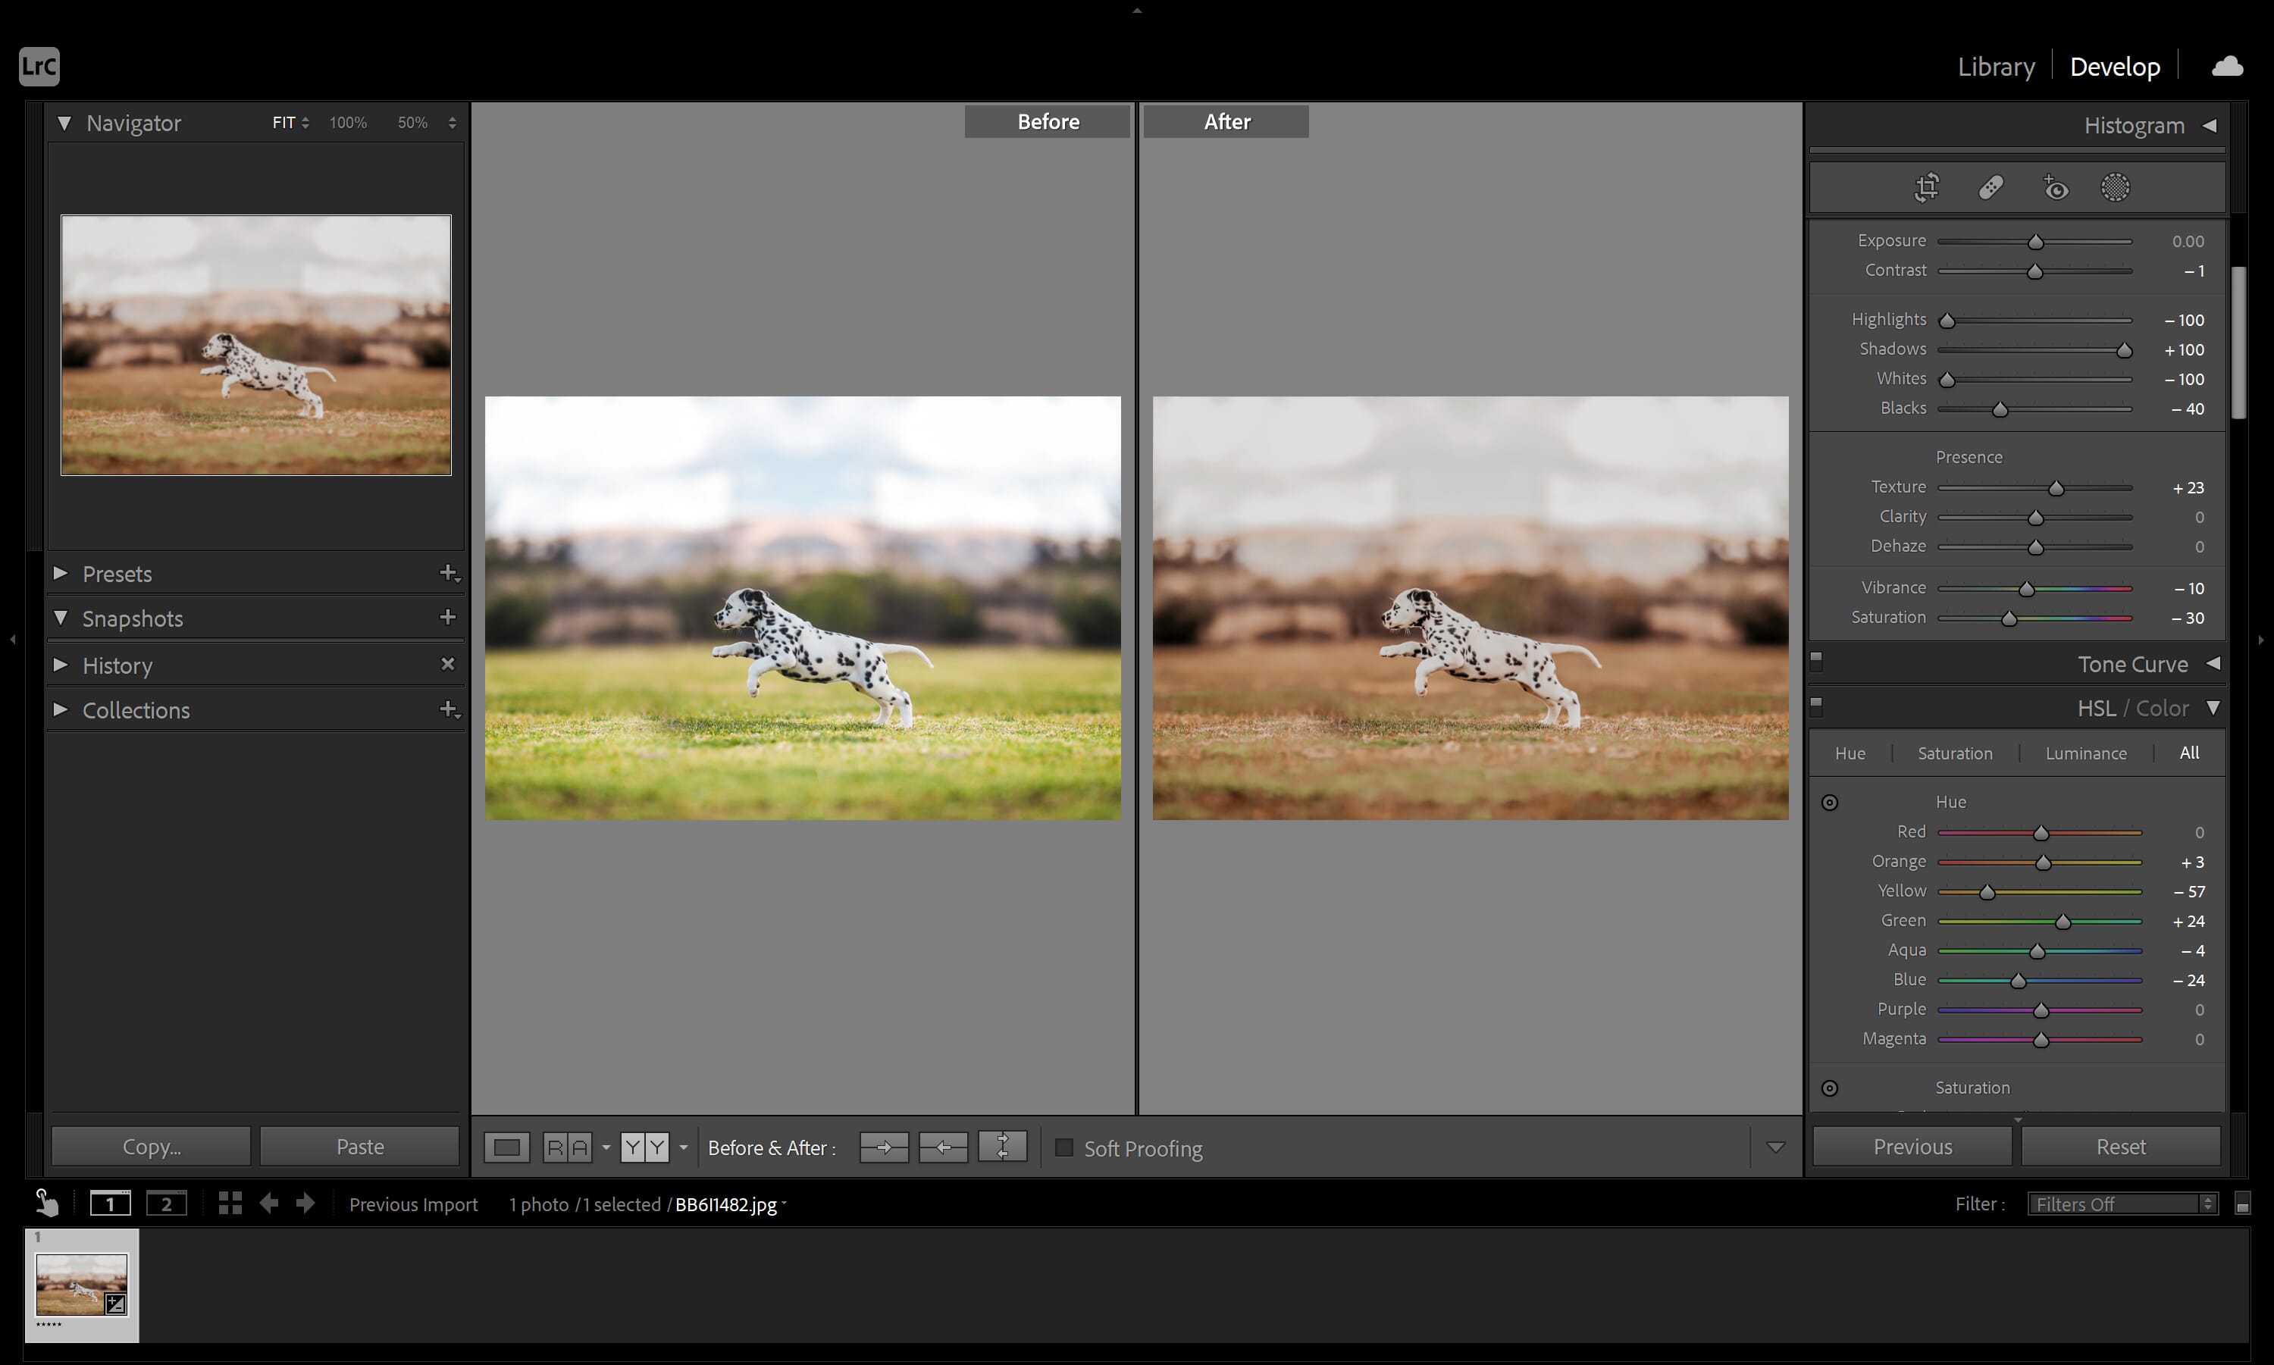Select the Spot Removal healing tool
The width and height of the screenshot is (2274, 1365).
pos(1991,188)
